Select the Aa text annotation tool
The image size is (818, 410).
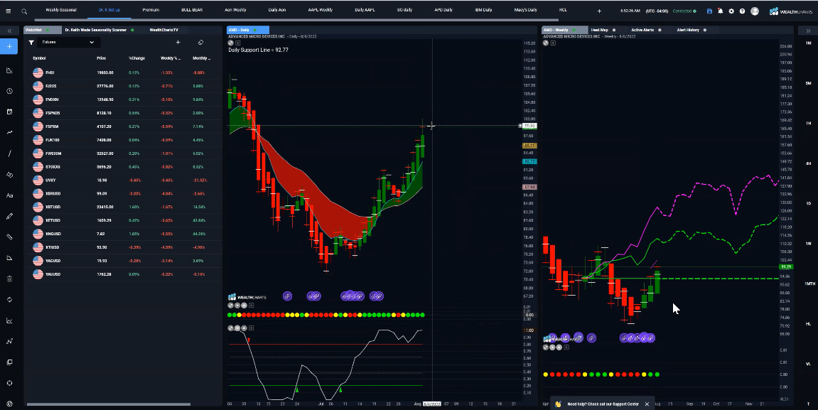(x=9, y=195)
